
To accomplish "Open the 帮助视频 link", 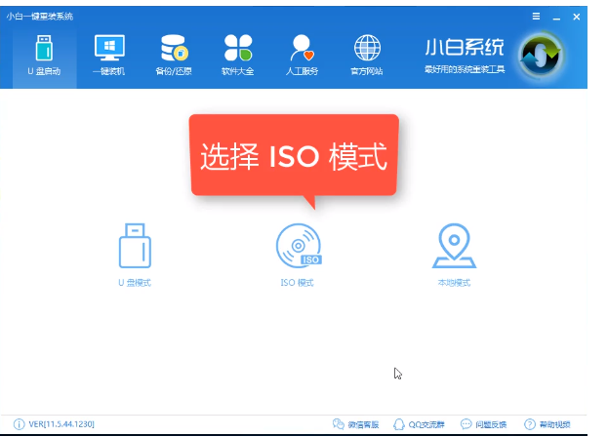I will [x=547, y=424].
